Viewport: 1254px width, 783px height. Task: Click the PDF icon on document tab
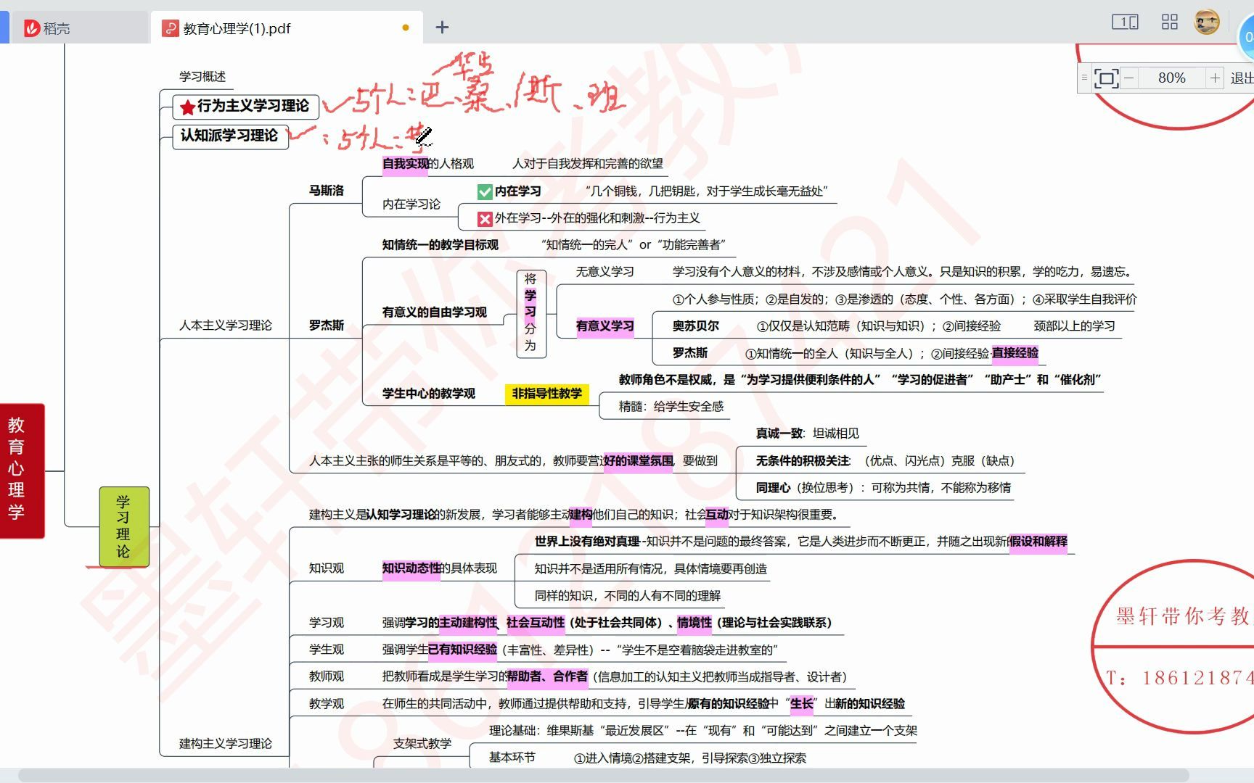171,28
